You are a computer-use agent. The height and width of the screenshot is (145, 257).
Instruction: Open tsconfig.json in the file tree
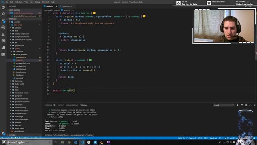tap(21, 72)
